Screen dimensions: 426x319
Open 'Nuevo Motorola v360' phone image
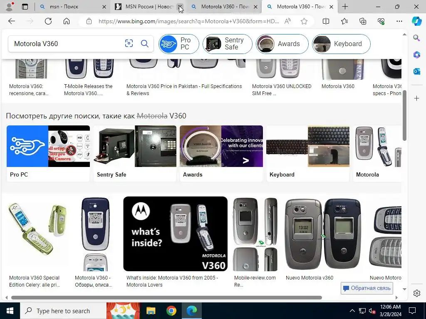tap(323, 234)
